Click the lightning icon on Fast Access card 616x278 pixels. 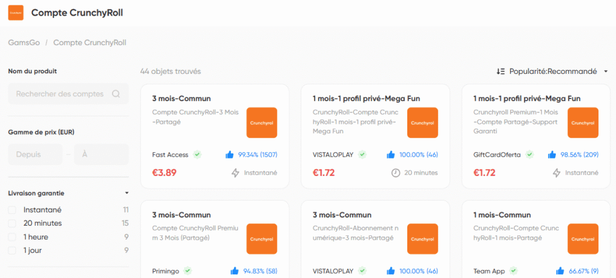(235, 173)
